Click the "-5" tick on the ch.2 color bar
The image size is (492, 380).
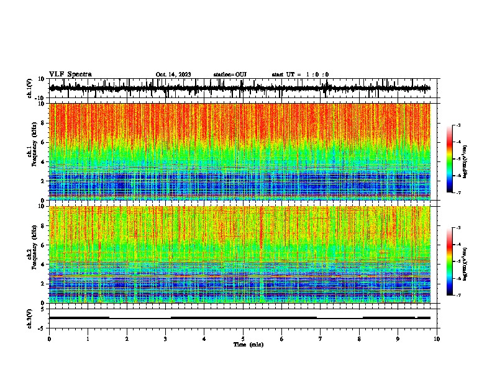(x=458, y=261)
